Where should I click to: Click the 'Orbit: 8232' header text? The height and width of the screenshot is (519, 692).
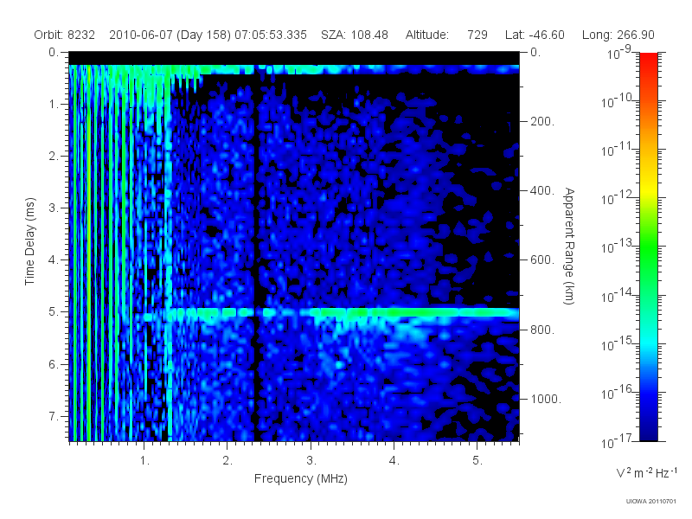pyautogui.click(x=64, y=35)
